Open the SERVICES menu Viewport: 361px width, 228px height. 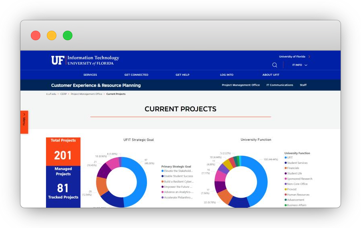90,75
